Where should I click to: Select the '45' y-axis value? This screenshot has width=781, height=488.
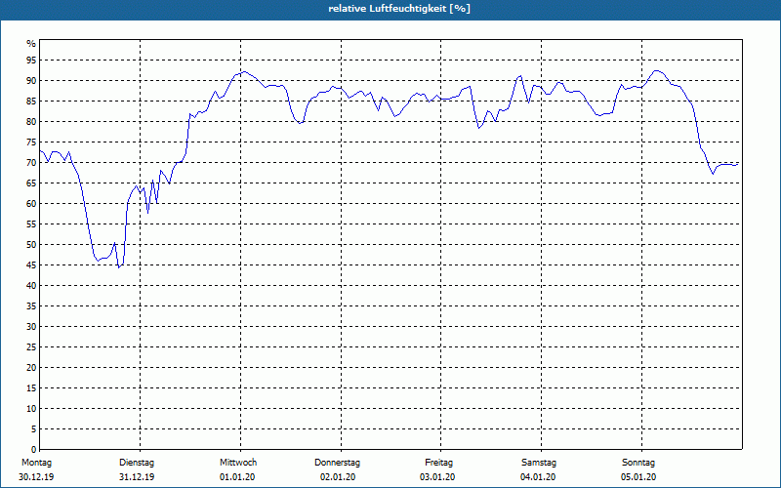pos(31,264)
